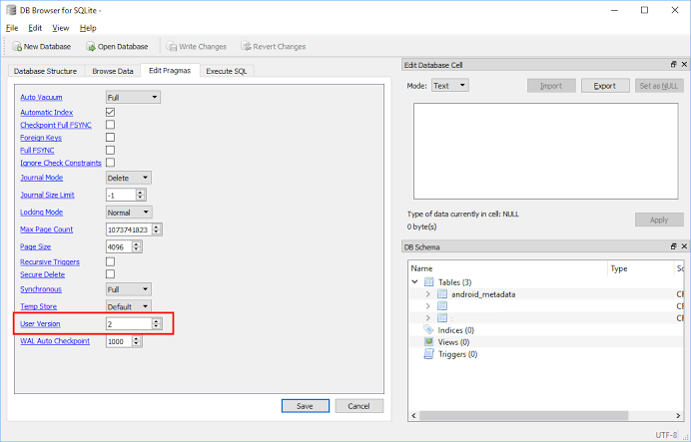Open the Temp Store dropdown

click(129, 306)
